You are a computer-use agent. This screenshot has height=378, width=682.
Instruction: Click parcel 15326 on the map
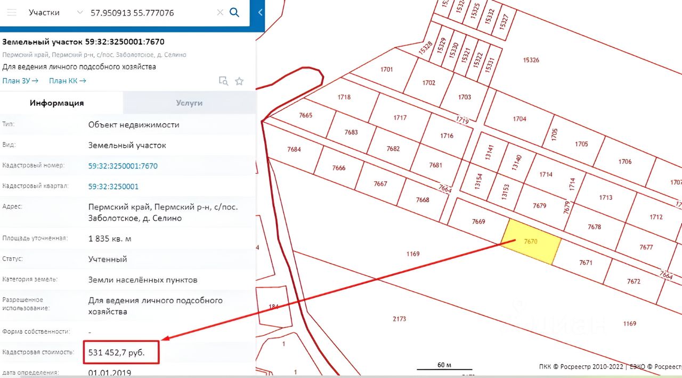click(531, 60)
